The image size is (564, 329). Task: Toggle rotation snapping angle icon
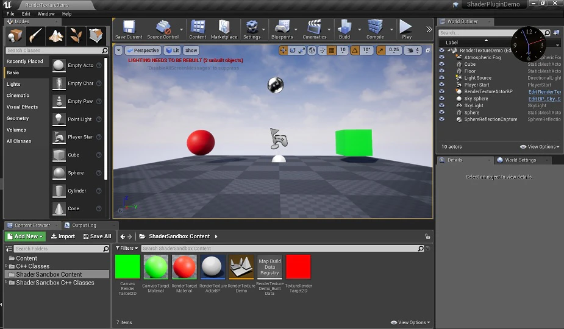click(x=355, y=51)
